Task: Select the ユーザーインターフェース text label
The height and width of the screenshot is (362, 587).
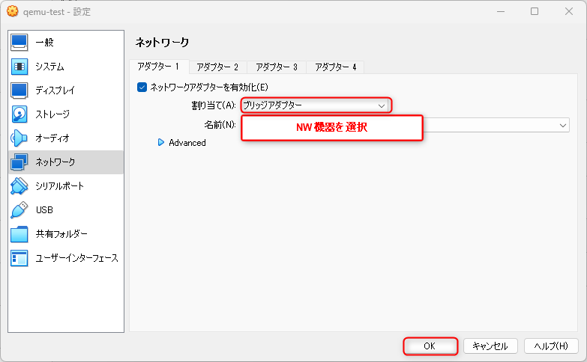Action: (76, 258)
